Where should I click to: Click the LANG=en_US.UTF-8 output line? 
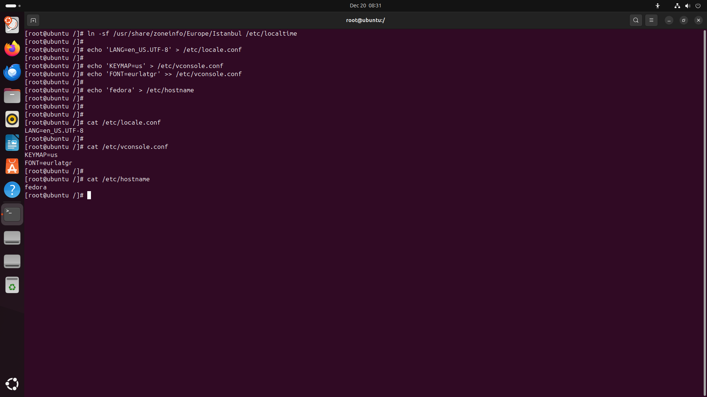tap(54, 130)
